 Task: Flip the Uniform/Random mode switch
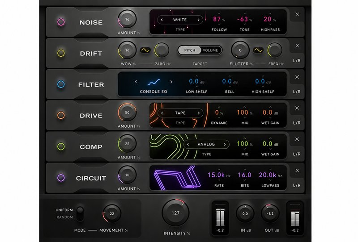80,213
